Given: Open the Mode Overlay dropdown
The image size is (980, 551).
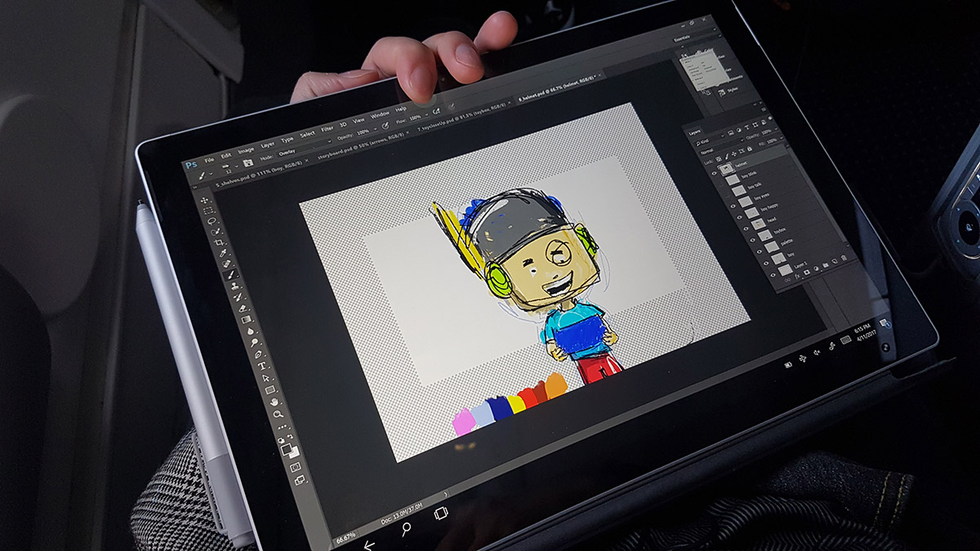Looking at the screenshot, I should click(x=305, y=147).
